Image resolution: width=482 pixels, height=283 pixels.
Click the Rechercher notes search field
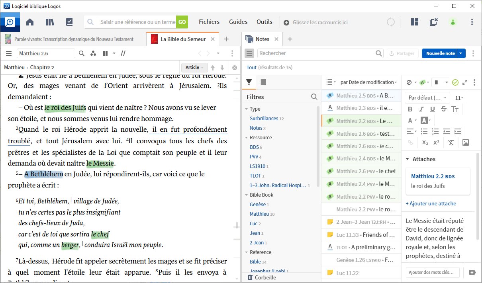pyautogui.click(x=321, y=53)
